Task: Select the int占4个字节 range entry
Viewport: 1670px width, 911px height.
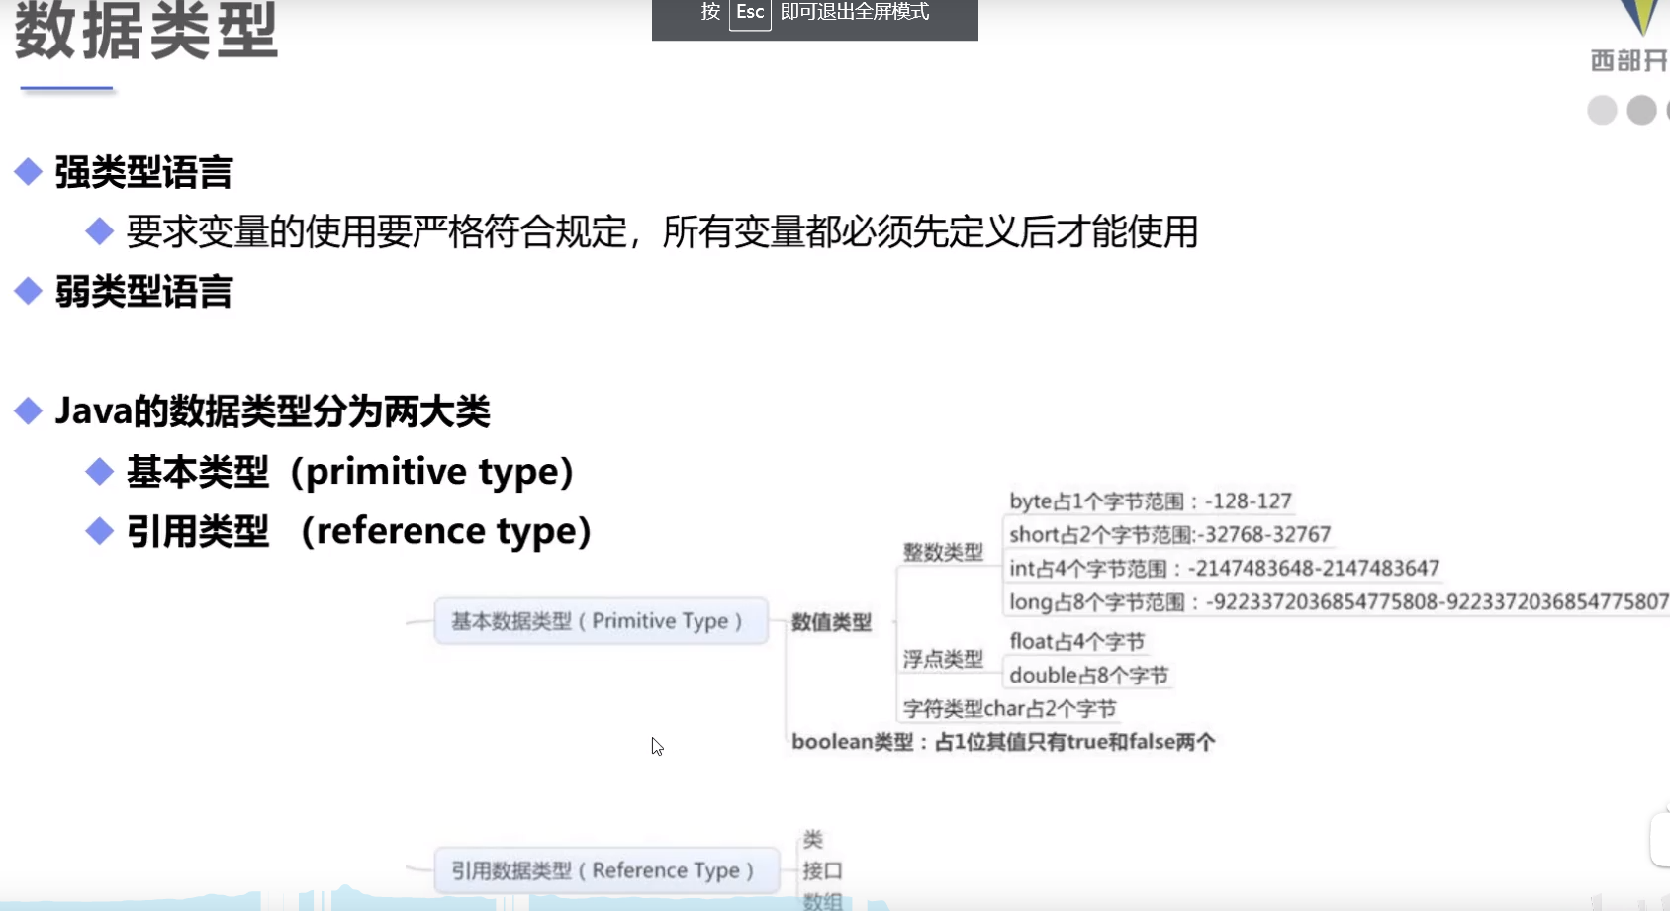Action: [1225, 569]
